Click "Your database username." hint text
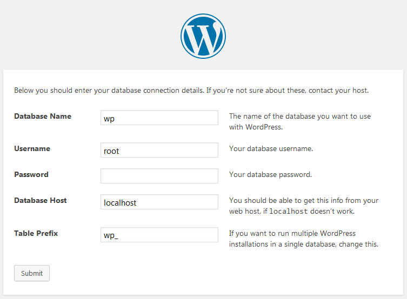 pos(271,148)
